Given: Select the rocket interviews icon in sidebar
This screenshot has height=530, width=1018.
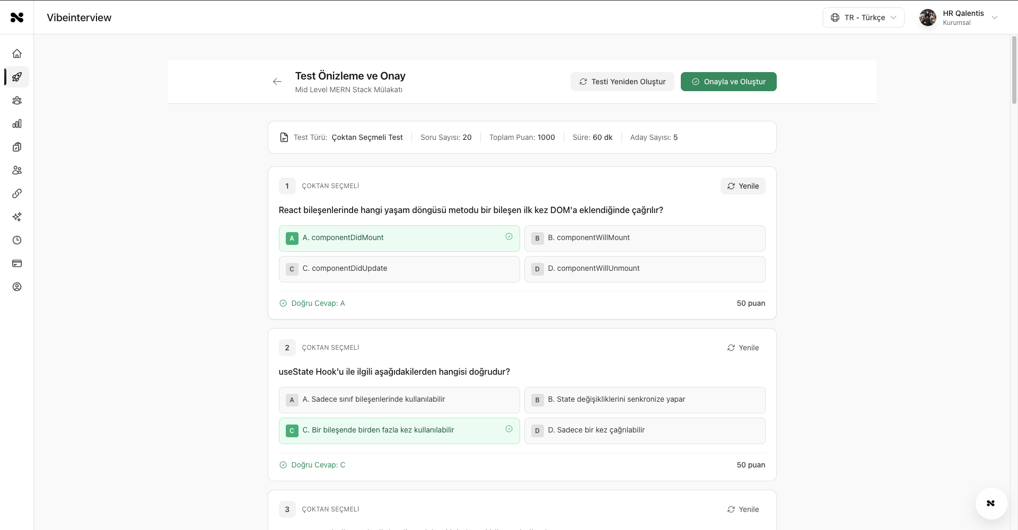Looking at the screenshot, I should [x=17, y=77].
